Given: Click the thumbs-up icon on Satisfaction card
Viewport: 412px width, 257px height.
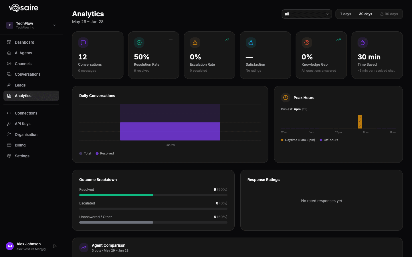Looking at the screenshot, I should click(x=251, y=43).
